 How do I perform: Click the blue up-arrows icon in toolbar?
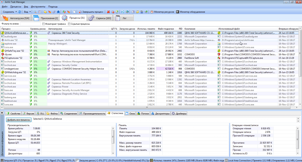point(58,12)
